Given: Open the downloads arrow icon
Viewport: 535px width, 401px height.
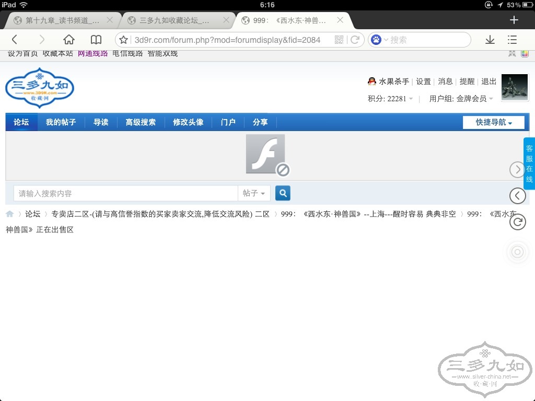Looking at the screenshot, I should 490,40.
